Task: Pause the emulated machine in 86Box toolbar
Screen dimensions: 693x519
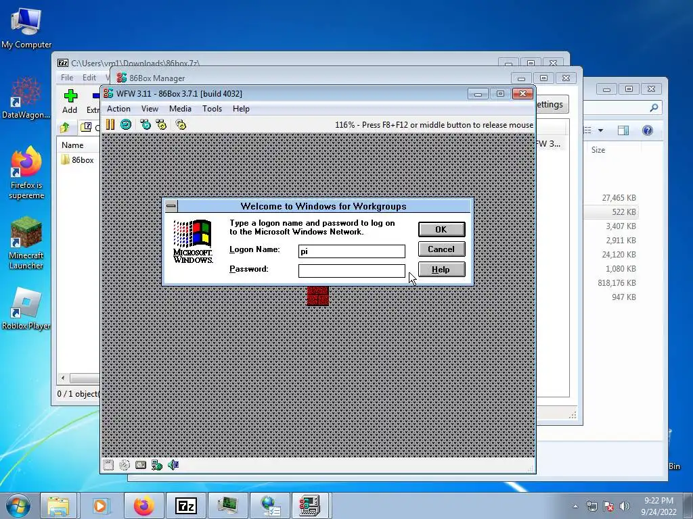Action: [110, 124]
